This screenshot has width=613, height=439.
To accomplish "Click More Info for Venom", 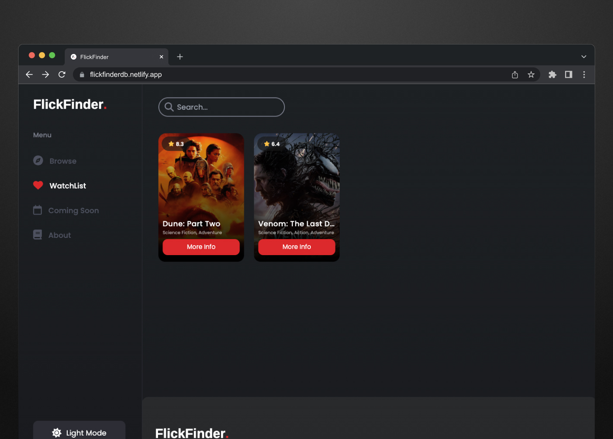I will pyautogui.click(x=297, y=247).
